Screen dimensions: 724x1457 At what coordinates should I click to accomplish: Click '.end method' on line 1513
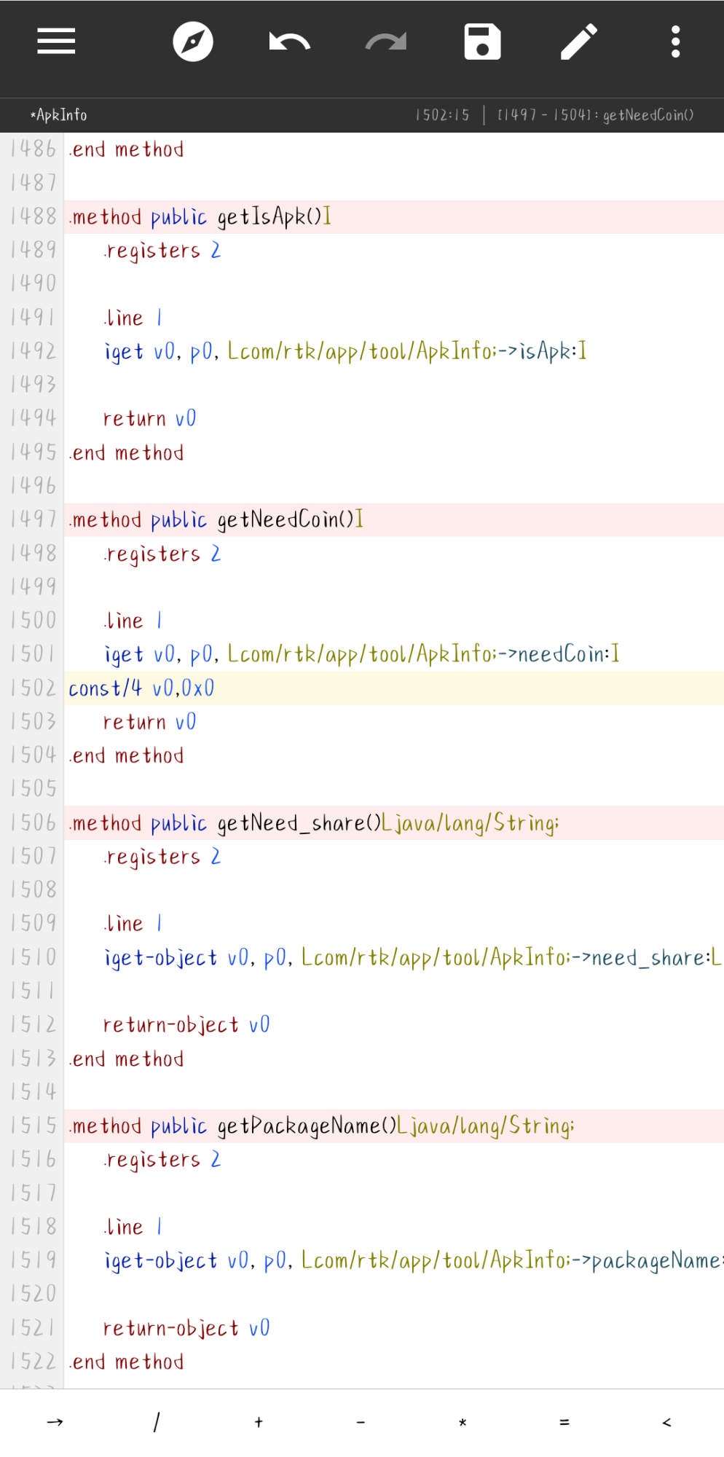click(126, 1059)
